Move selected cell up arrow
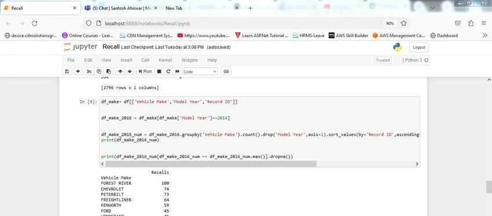The height and width of the screenshot is (216, 492). pyautogui.click(x=120, y=72)
